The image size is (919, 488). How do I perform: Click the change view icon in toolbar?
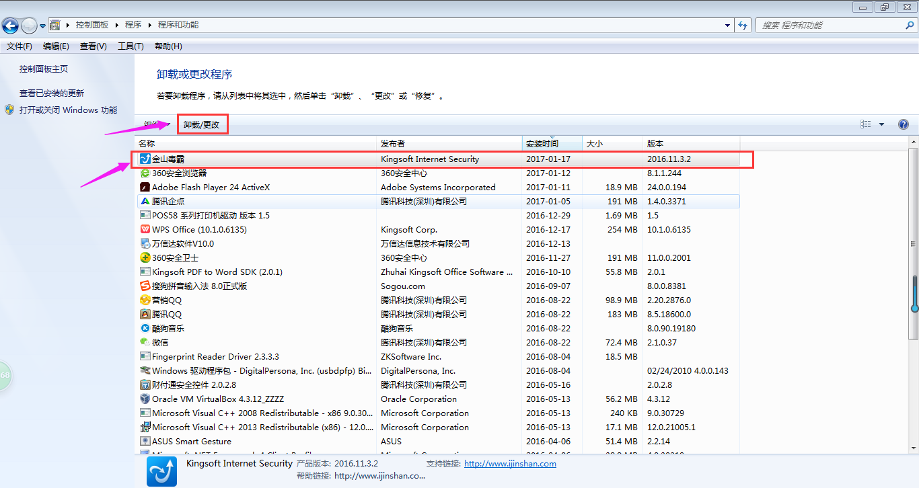click(x=866, y=124)
